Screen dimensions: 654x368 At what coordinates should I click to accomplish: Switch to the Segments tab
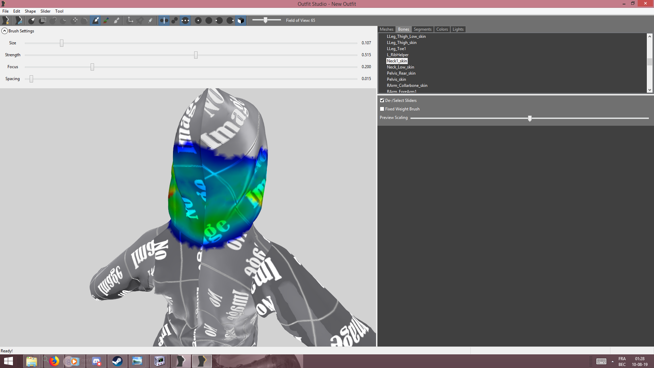422,29
